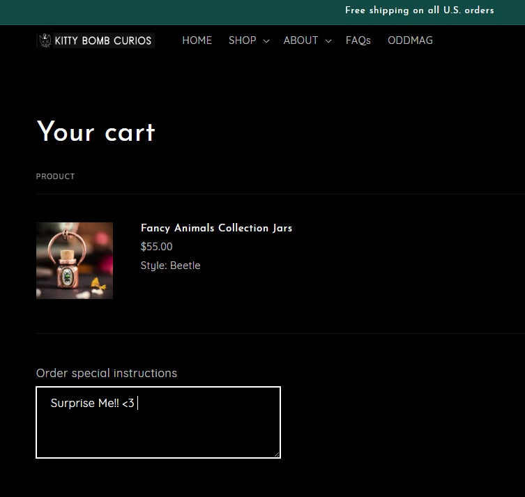
Task: Place cursor on the Surprise Me!! text
Action: coord(84,404)
